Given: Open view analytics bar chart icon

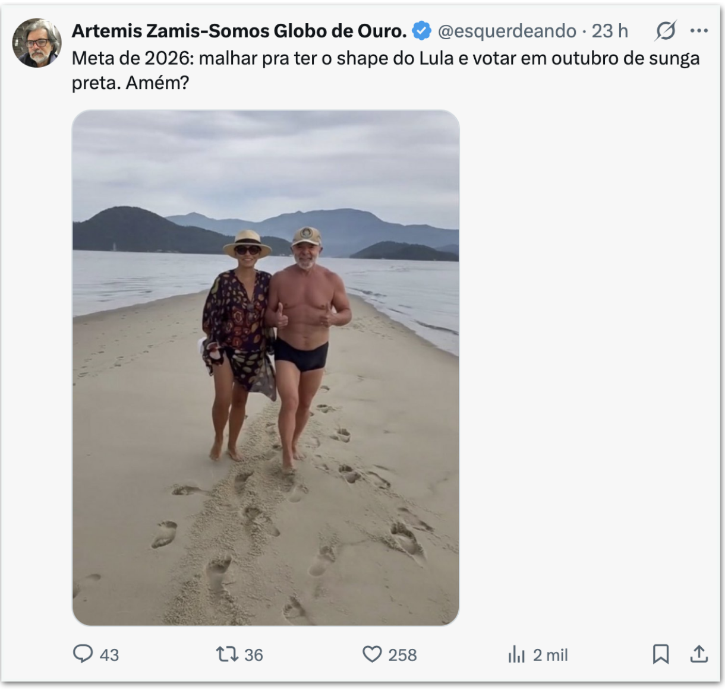Looking at the screenshot, I should (x=516, y=654).
